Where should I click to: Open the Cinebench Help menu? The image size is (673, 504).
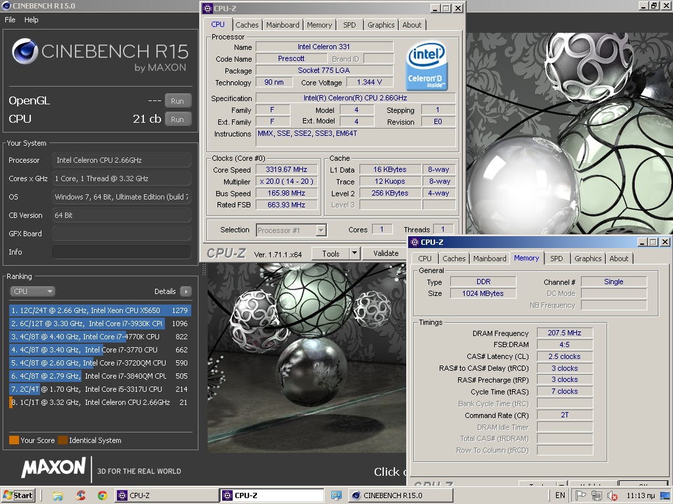coord(32,20)
